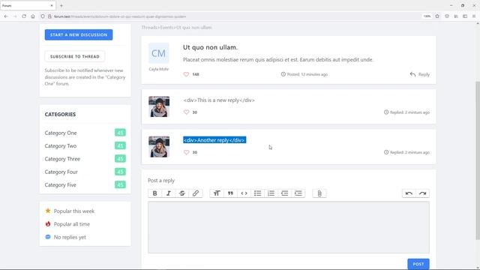480x270 pixels.
Task: Click Start a New Discussion button
Action: pyautogui.click(x=79, y=34)
